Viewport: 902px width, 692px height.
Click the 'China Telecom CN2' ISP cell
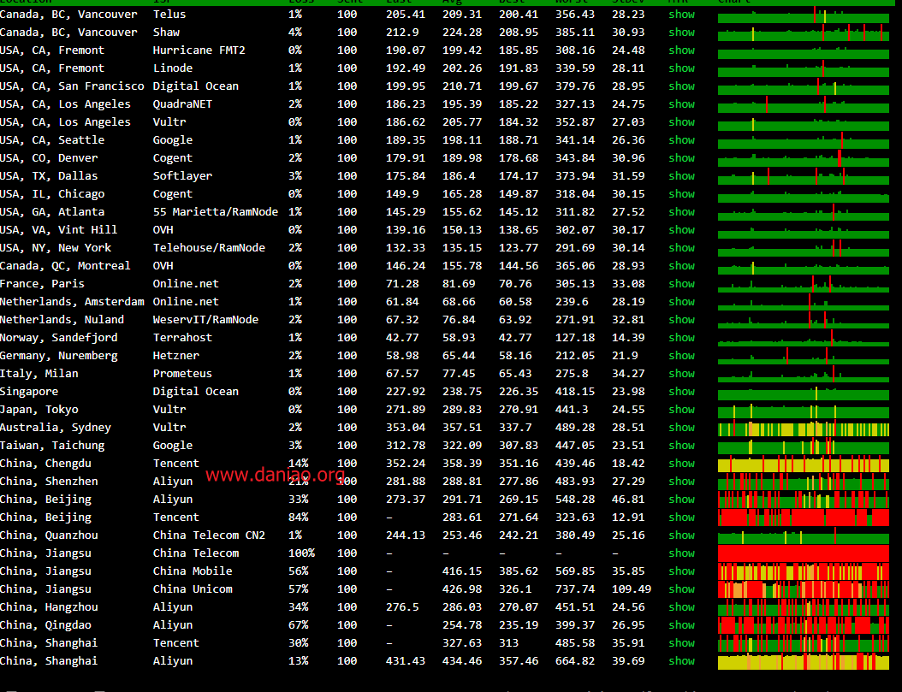click(209, 535)
